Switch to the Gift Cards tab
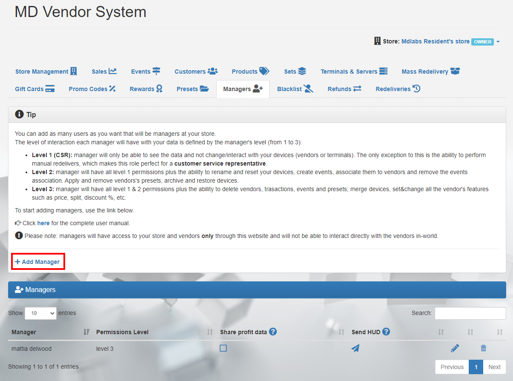This screenshot has width=513, height=381. click(34, 89)
